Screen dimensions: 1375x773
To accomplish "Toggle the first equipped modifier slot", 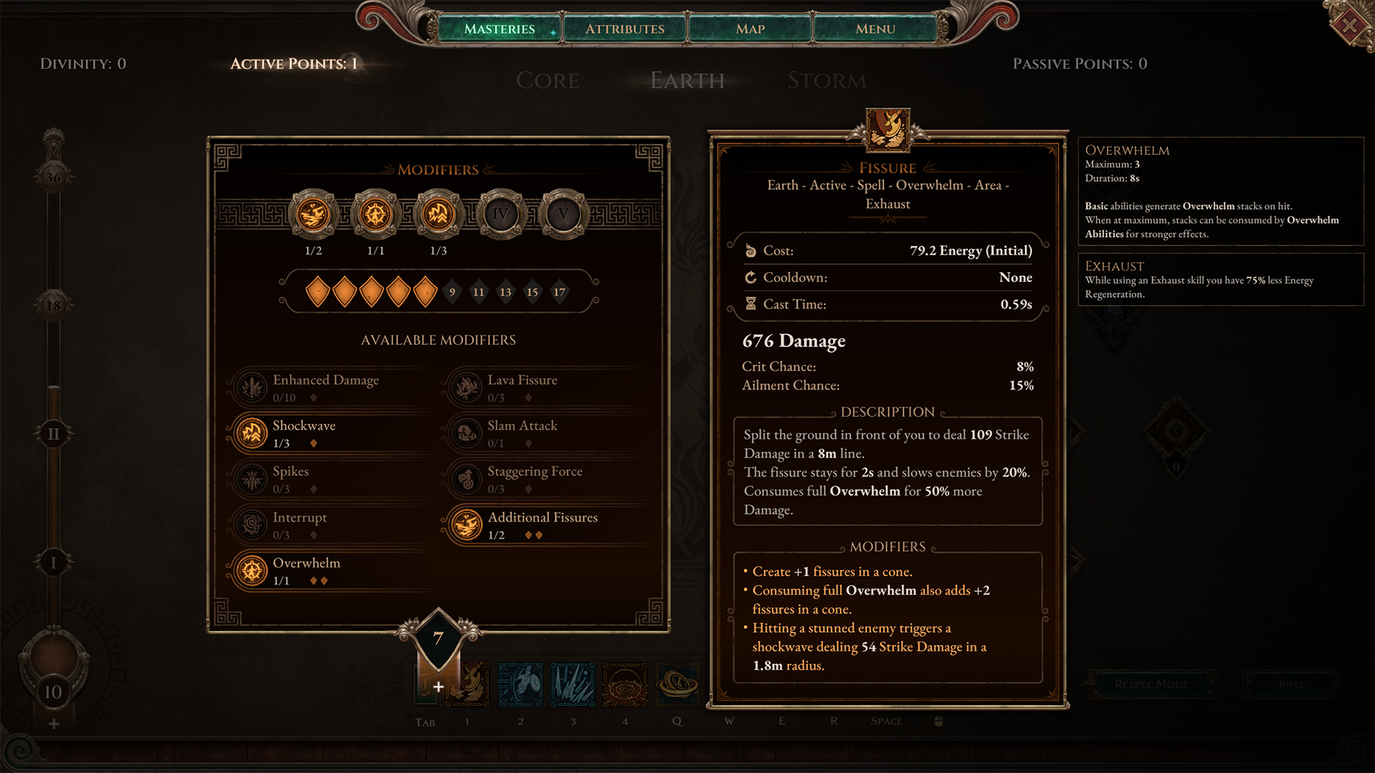I will [x=313, y=214].
